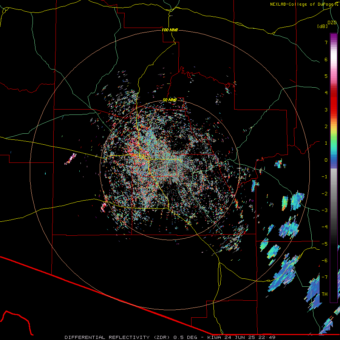This screenshot has width=340, height=340.
Task: Click the 3 dB value on the scale
Action: tap(326, 110)
